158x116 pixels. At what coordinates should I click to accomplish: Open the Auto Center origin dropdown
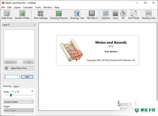19,110
